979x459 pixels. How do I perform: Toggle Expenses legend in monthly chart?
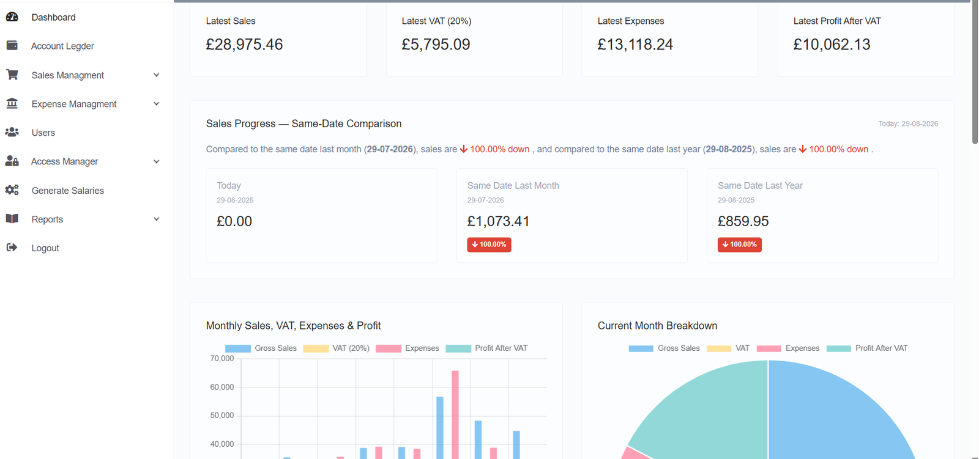pyautogui.click(x=408, y=348)
